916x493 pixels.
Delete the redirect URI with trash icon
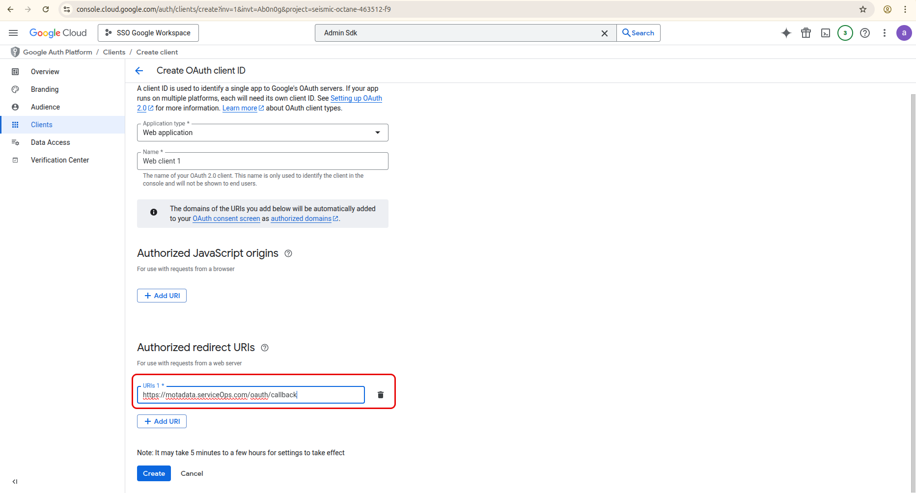click(x=380, y=395)
